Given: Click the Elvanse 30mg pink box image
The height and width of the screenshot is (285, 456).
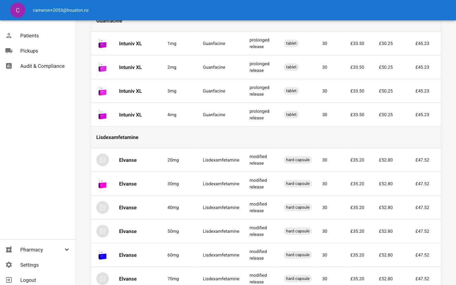Looking at the screenshot, I should (x=103, y=184).
